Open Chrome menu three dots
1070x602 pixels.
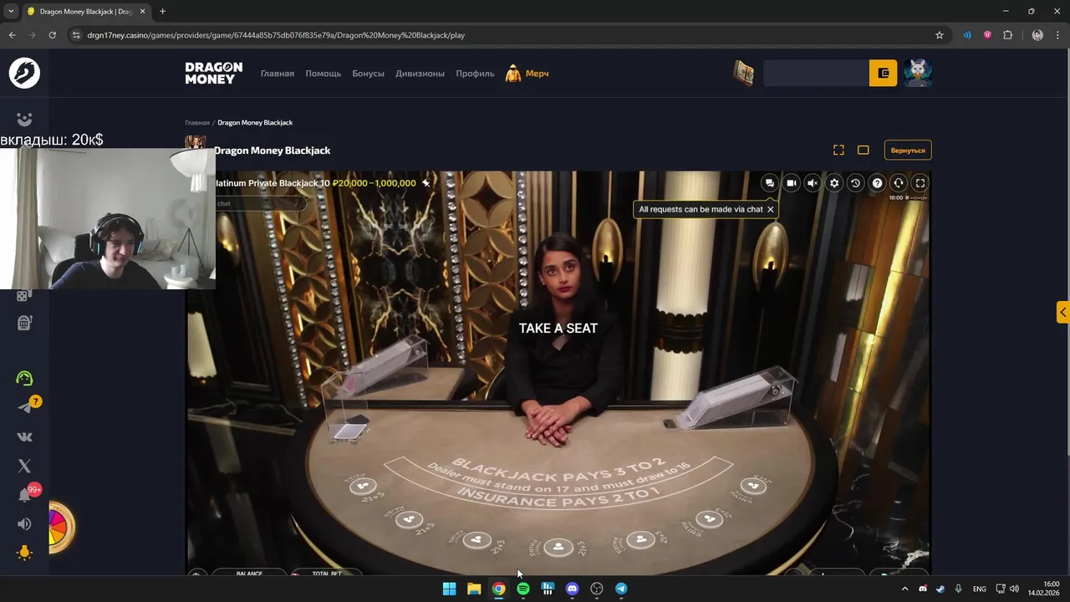tap(1057, 35)
